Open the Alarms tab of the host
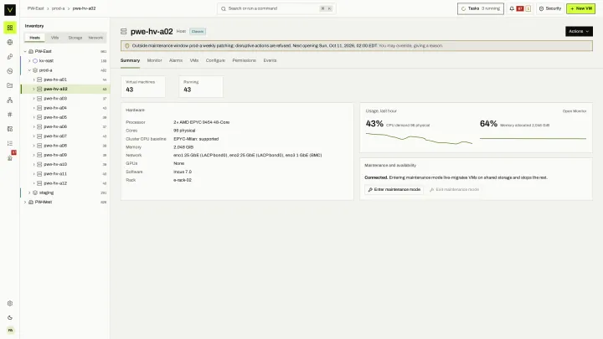 [x=176, y=60]
